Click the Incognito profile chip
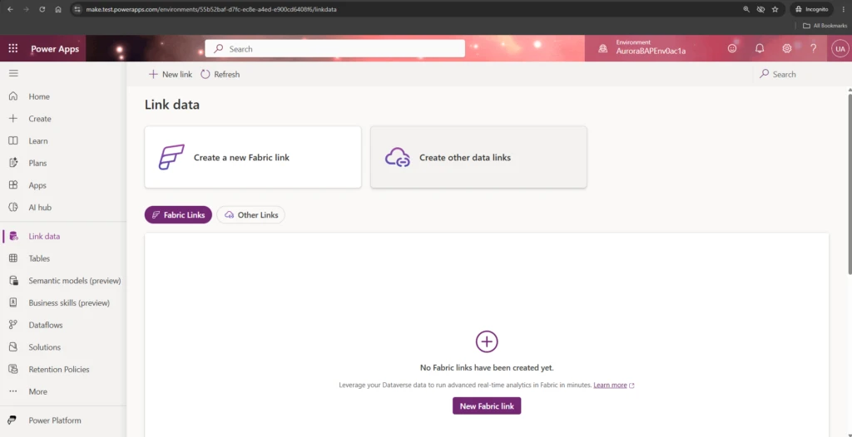This screenshot has width=852, height=437. click(812, 9)
